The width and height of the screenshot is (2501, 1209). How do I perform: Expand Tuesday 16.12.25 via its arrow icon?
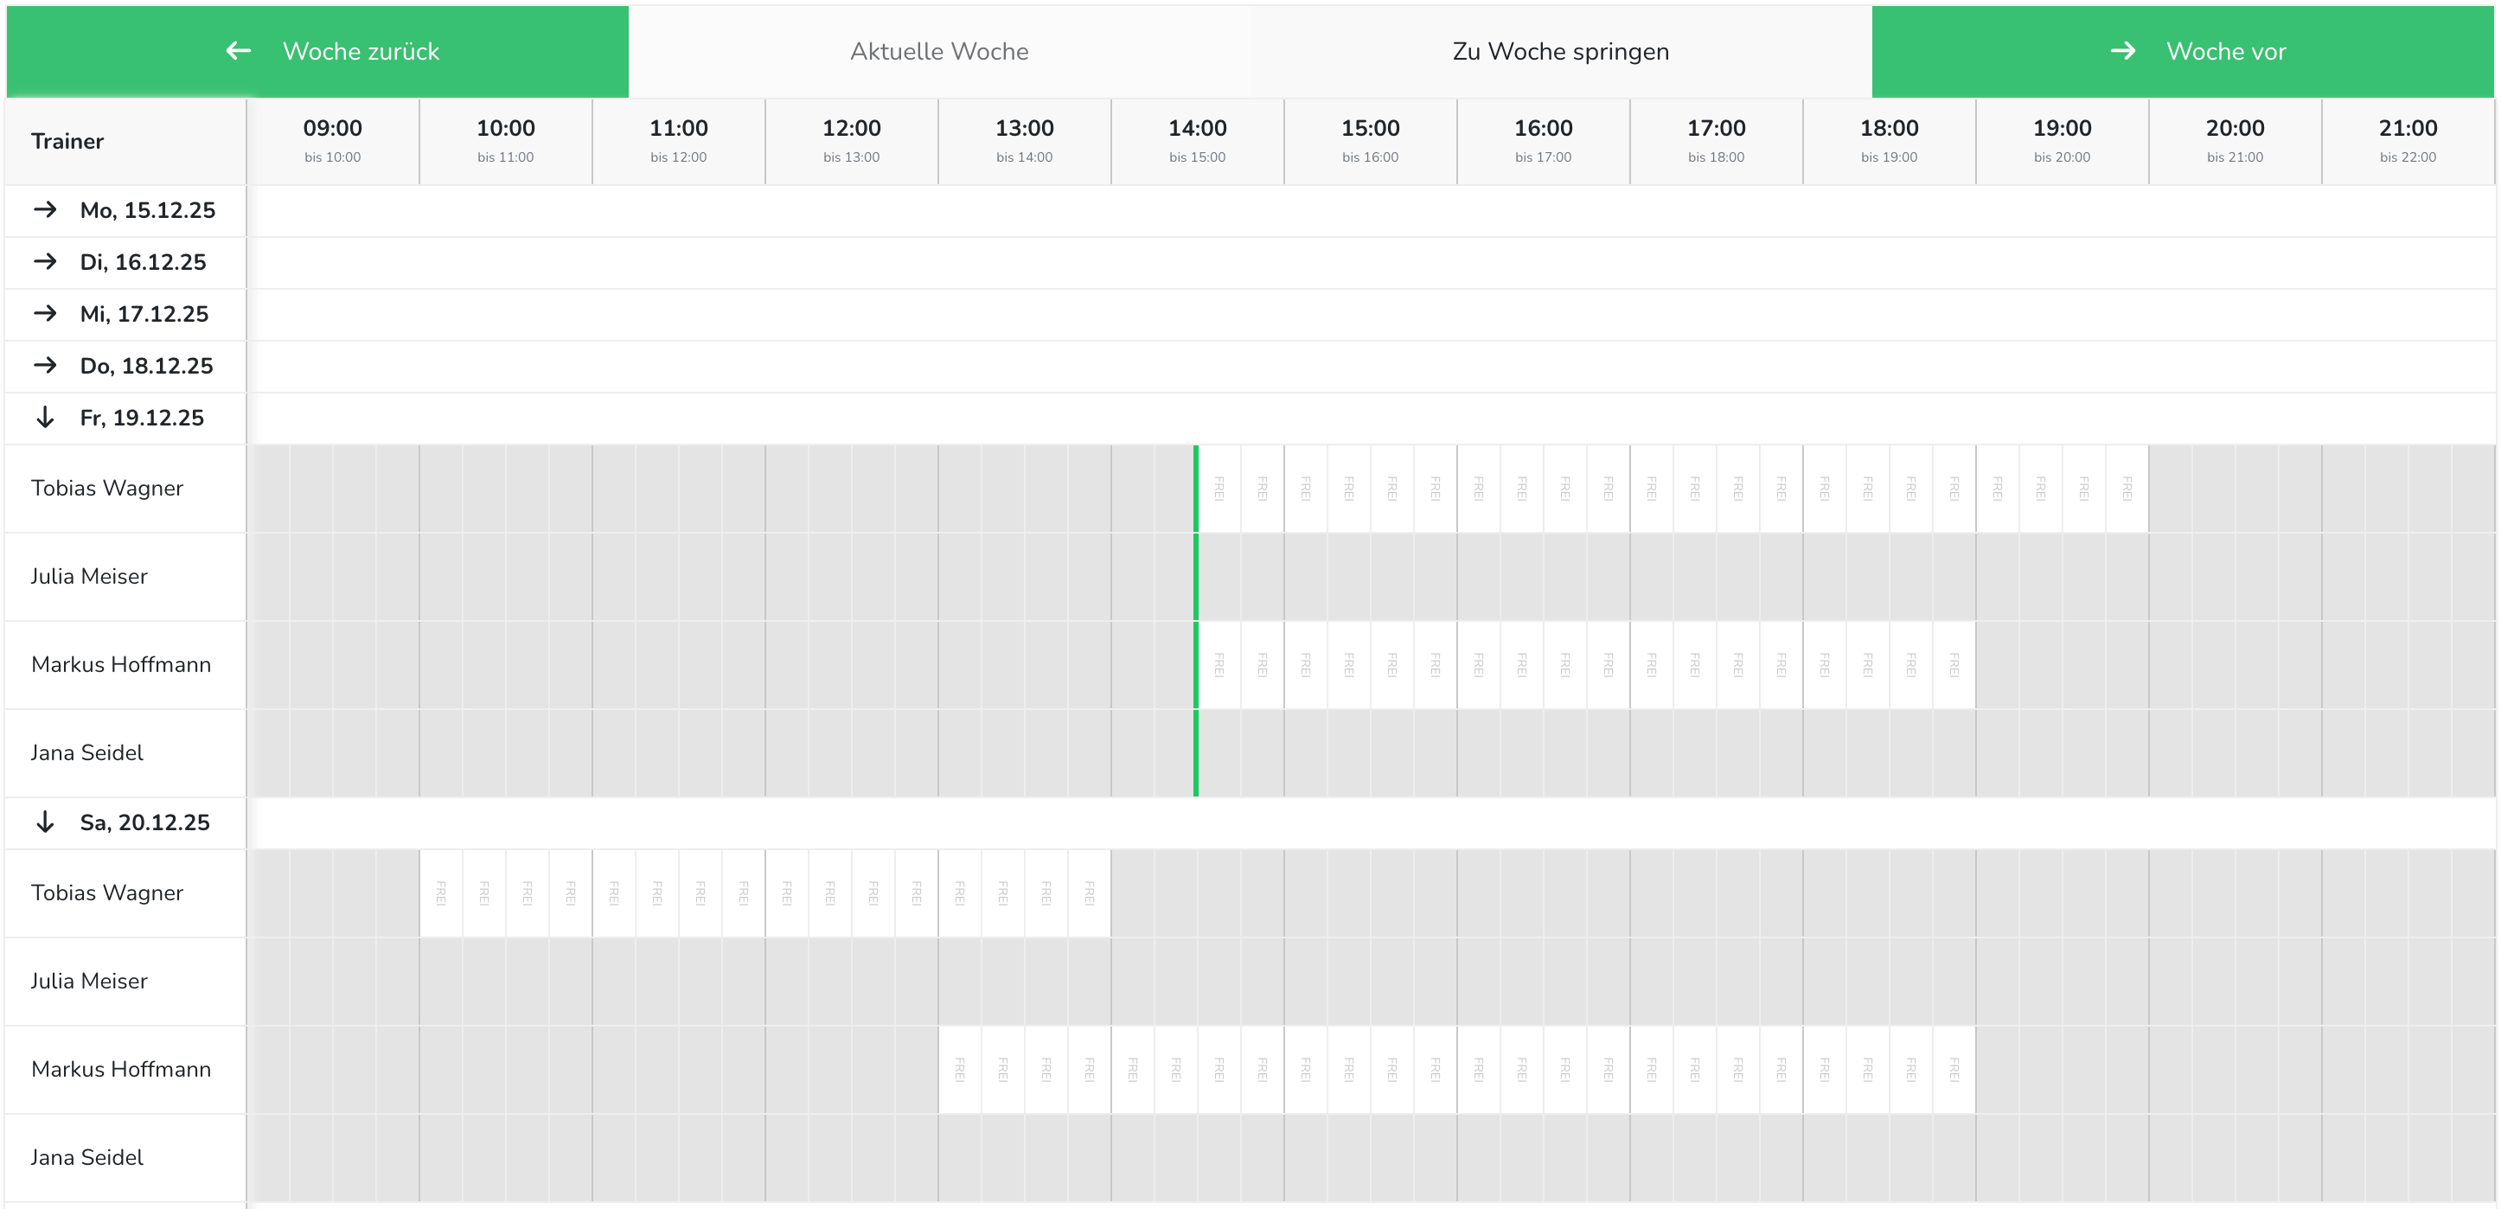[x=45, y=261]
